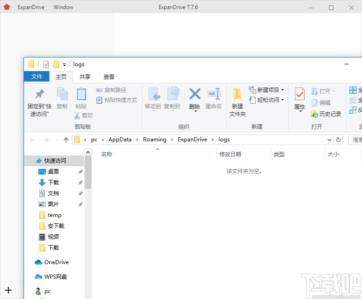
Task: Unpin 桌面 from Quick access
Action: [x=80, y=171]
